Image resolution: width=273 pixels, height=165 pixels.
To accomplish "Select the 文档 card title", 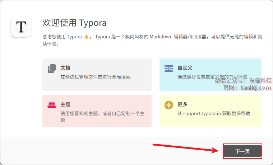I will [x=65, y=67].
